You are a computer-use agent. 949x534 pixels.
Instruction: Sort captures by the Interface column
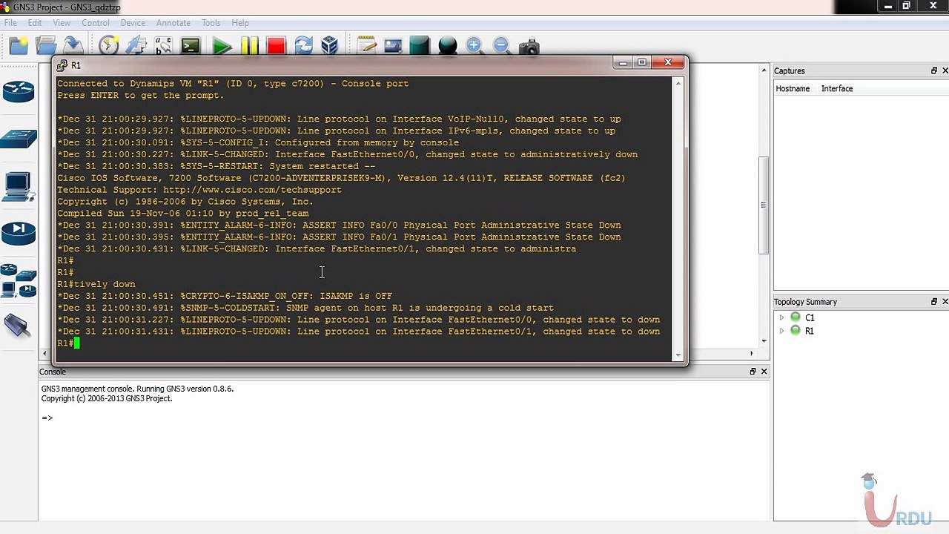837,88
